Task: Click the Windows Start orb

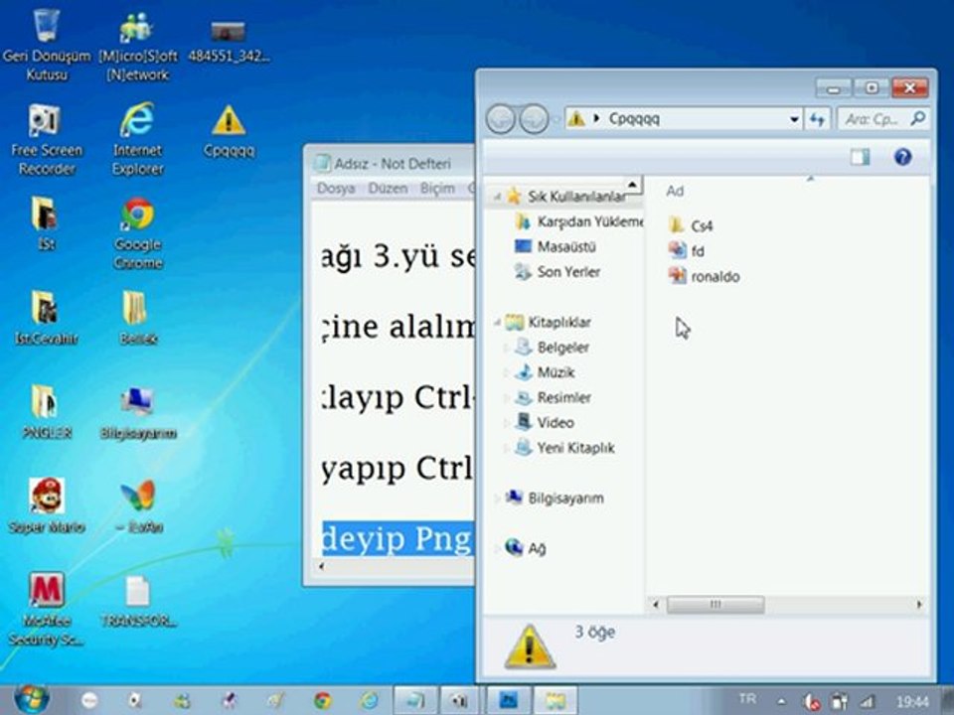Action: 31,699
